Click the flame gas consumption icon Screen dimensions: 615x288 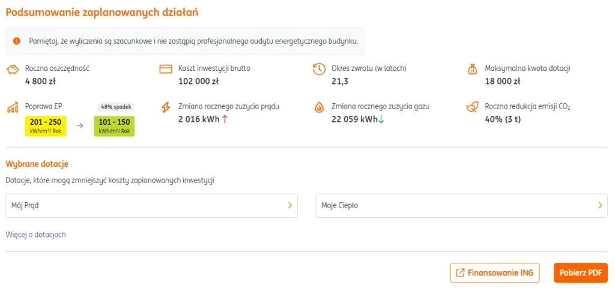(x=319, y=107)
